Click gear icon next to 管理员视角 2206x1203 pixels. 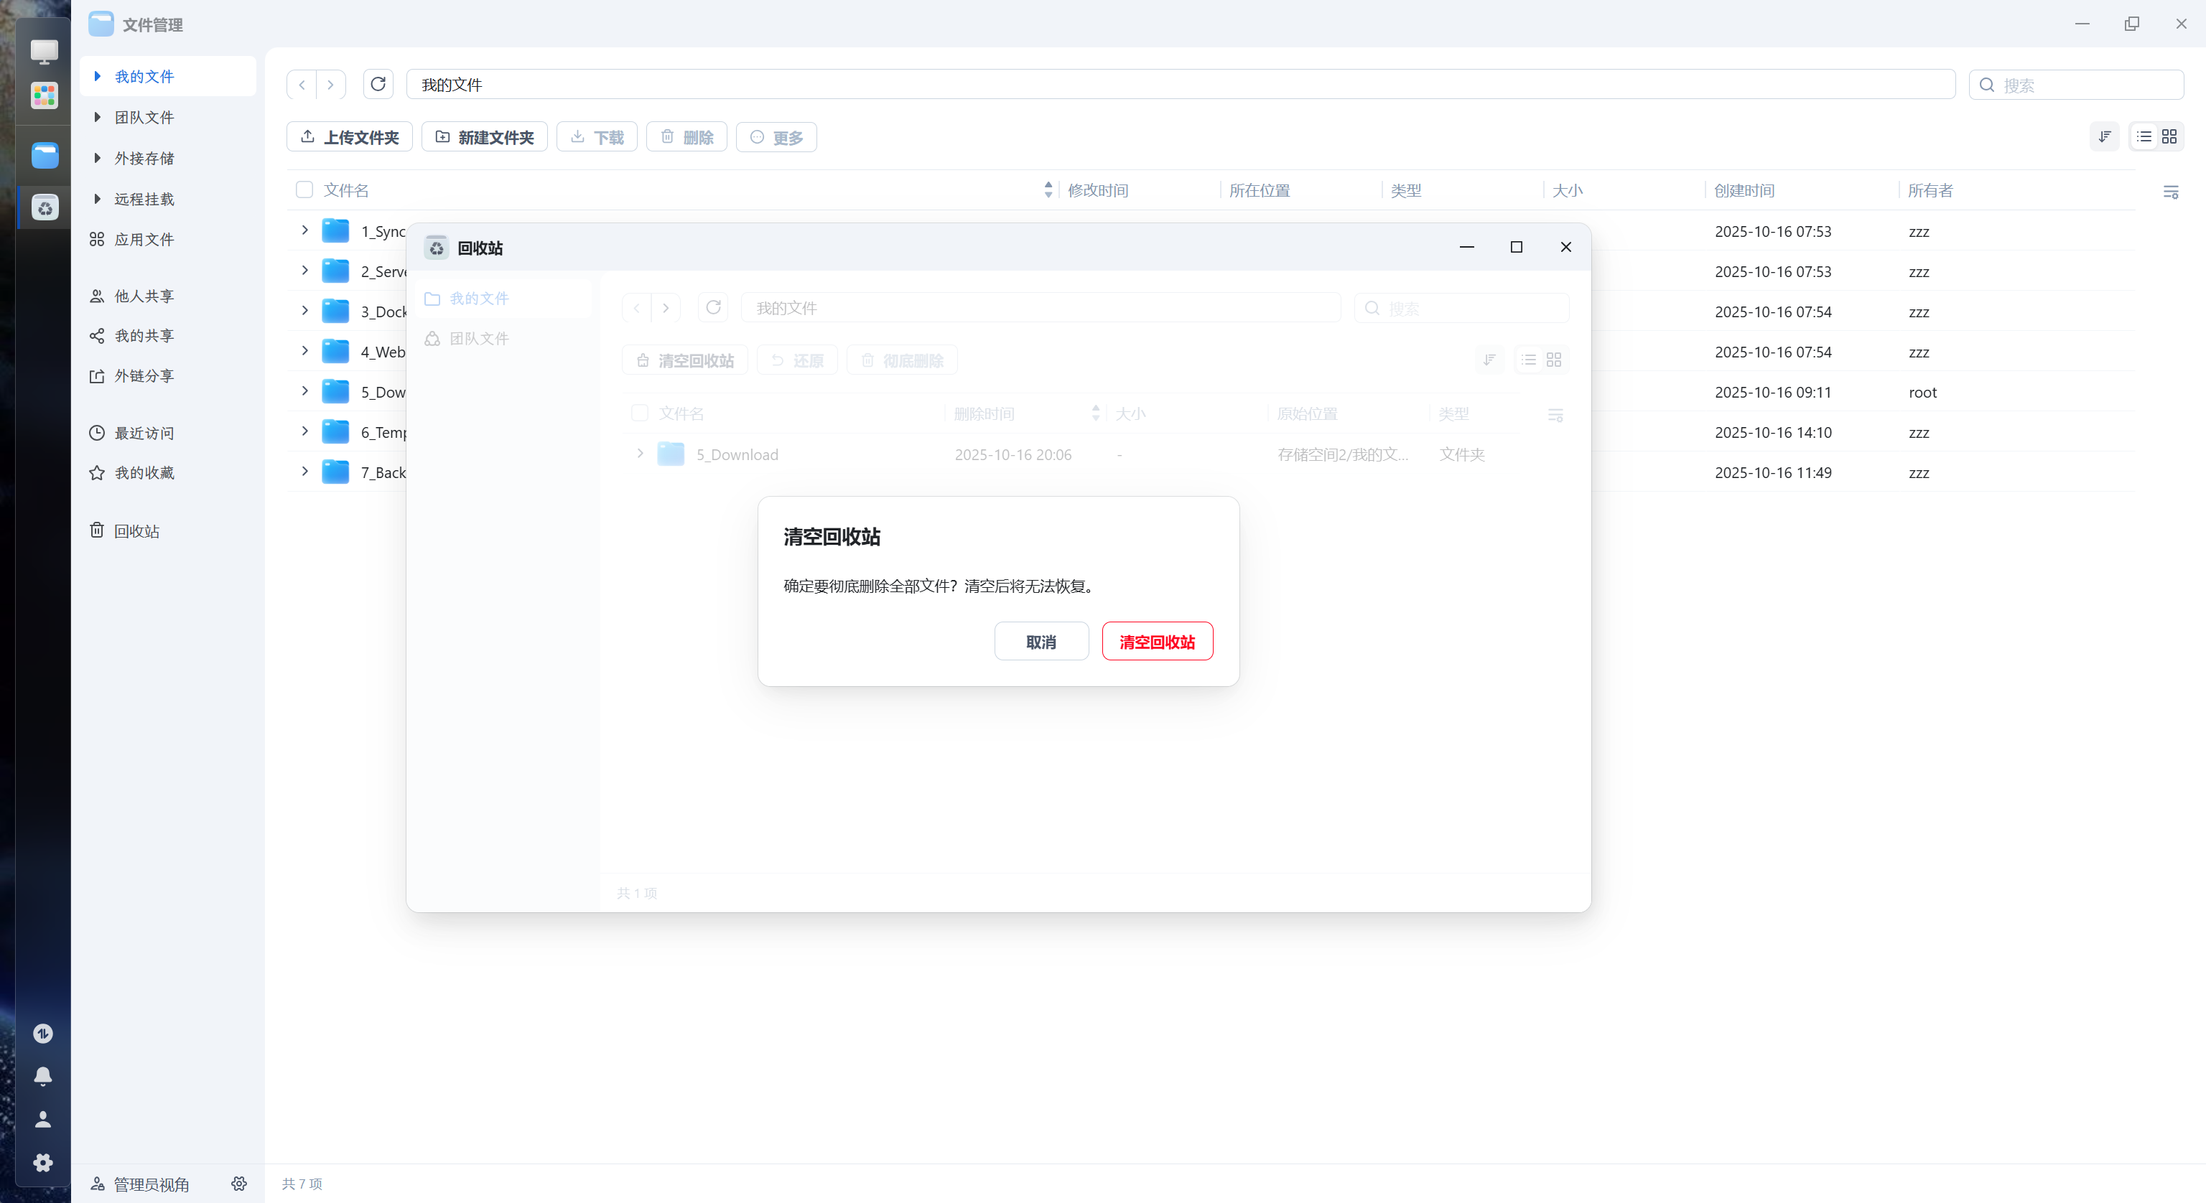tap(239, 1184)
